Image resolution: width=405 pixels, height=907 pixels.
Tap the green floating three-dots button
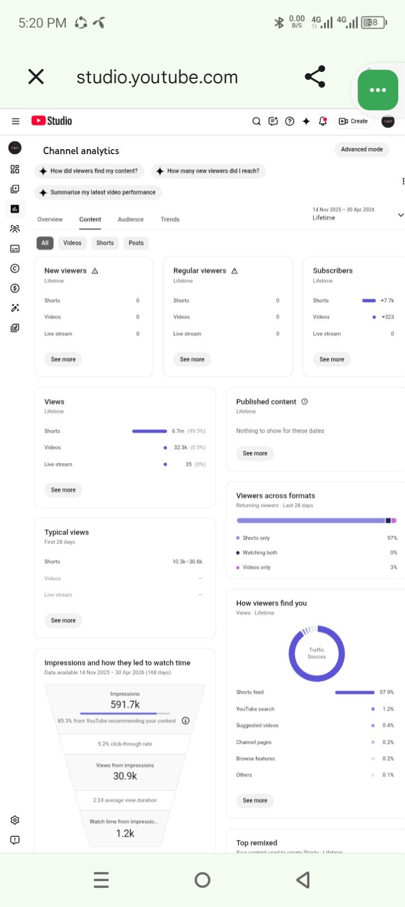378,90
